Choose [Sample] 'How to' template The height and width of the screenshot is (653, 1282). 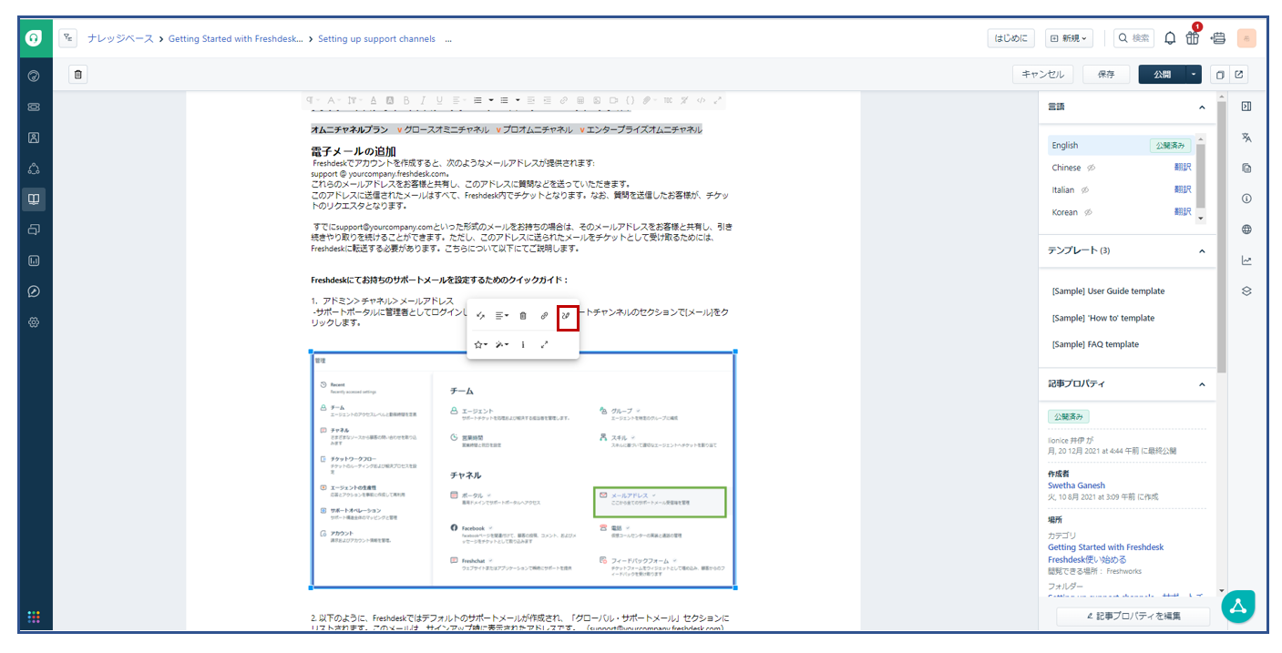[x=1103, y=318]
